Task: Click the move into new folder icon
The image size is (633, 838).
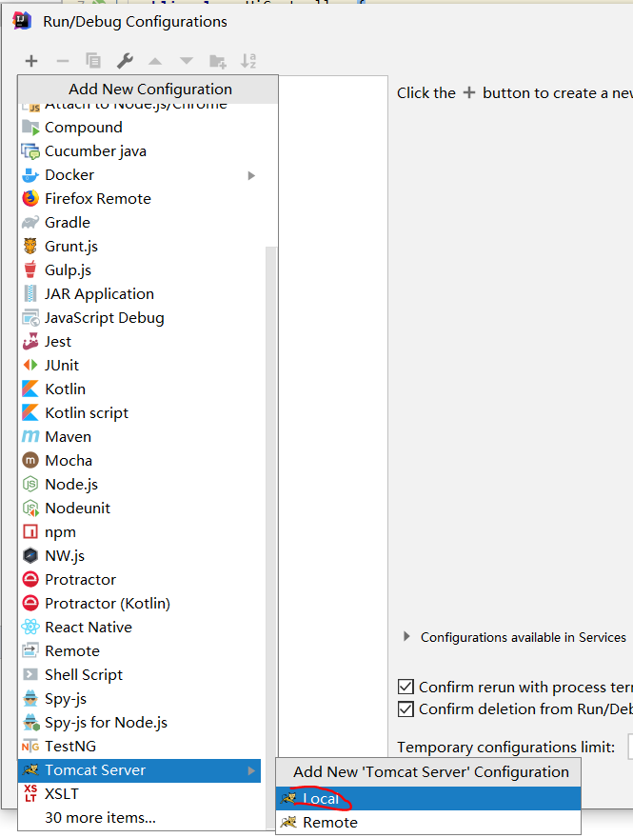Action: click(218, 61)
